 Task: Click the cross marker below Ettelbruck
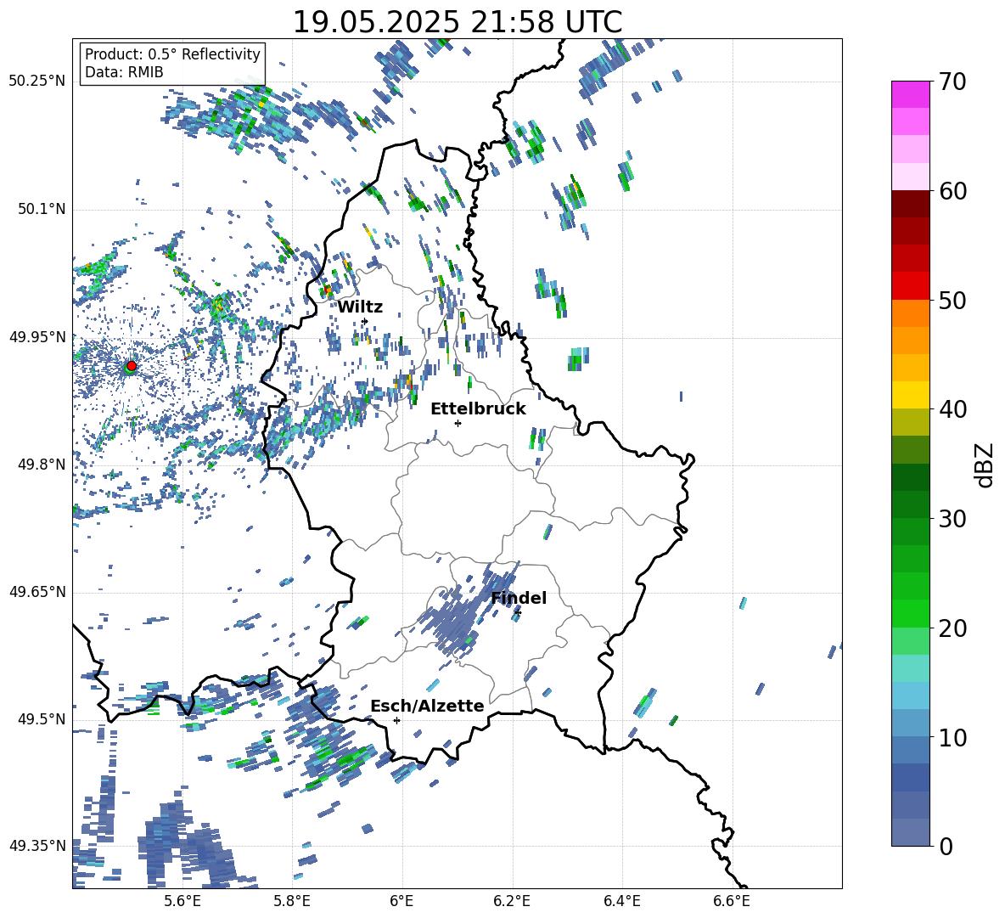coord(458,423)
